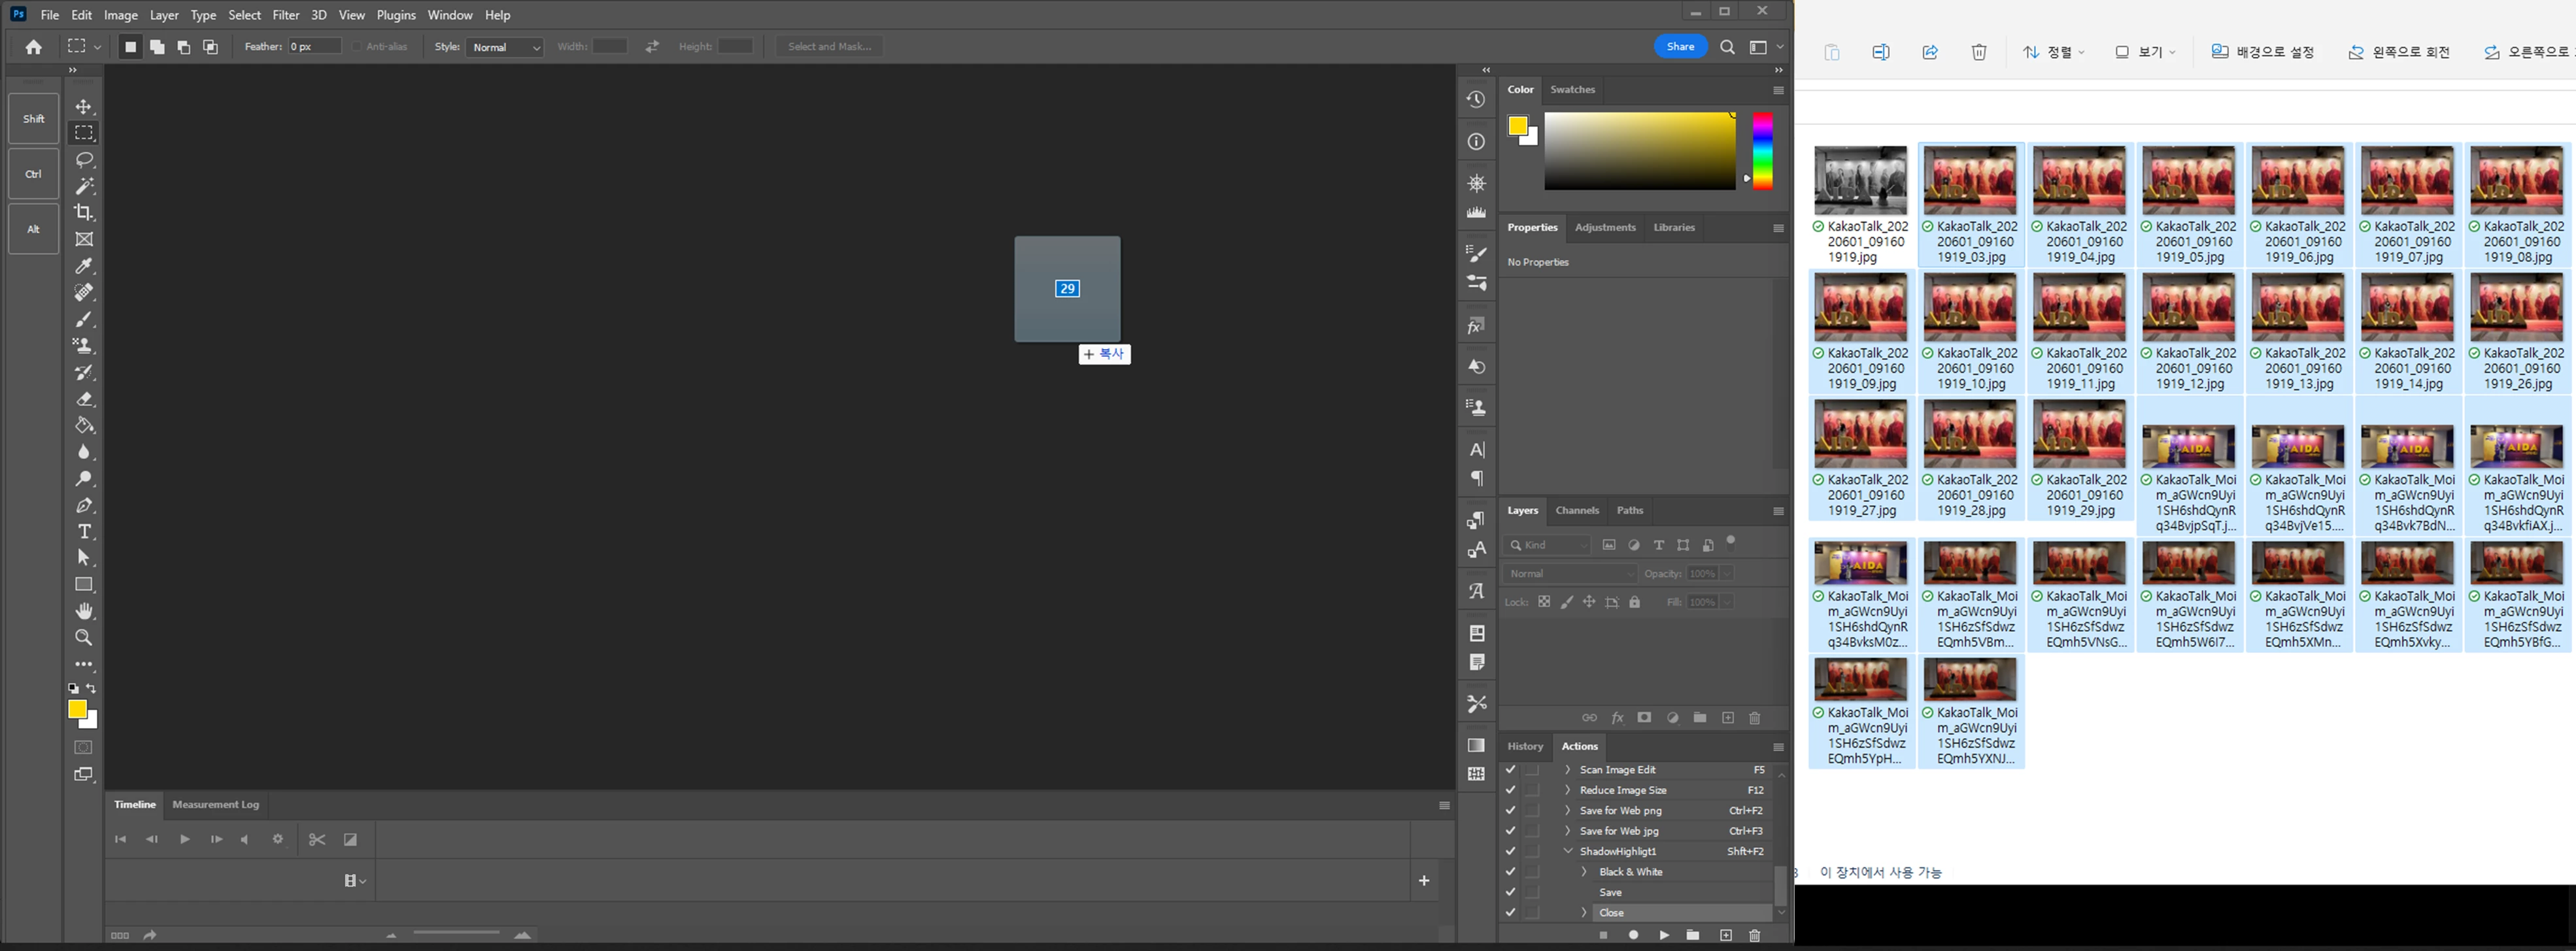Click the blue Share button

point(1680,46)
